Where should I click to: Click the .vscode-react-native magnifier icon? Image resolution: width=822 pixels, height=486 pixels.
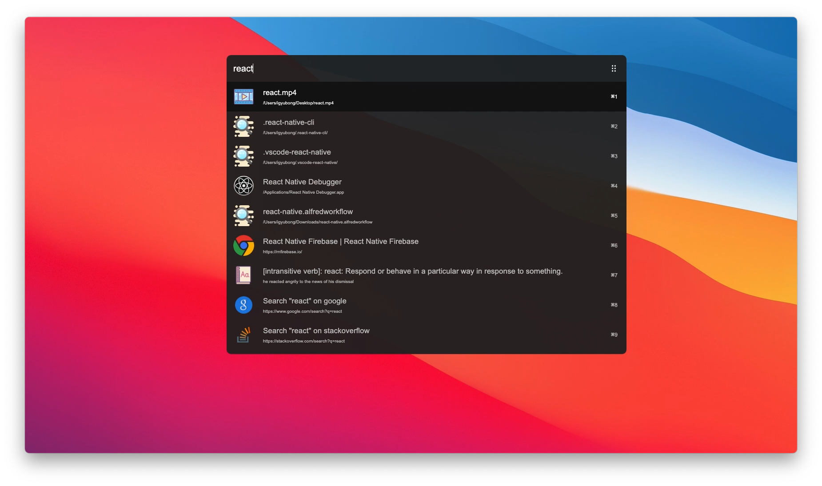click(243, 156)
